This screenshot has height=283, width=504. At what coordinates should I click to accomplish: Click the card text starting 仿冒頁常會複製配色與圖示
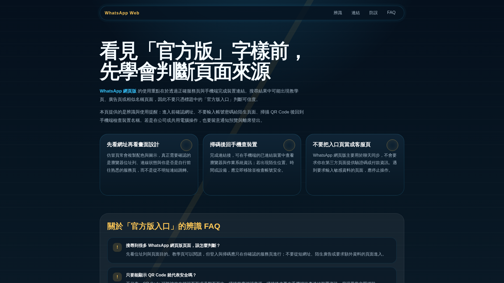149,163
